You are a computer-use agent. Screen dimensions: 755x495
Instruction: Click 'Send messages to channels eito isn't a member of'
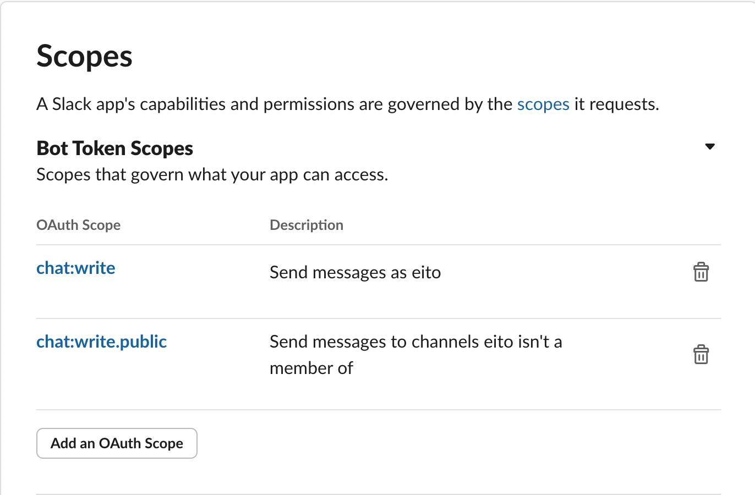coord(416,355)
